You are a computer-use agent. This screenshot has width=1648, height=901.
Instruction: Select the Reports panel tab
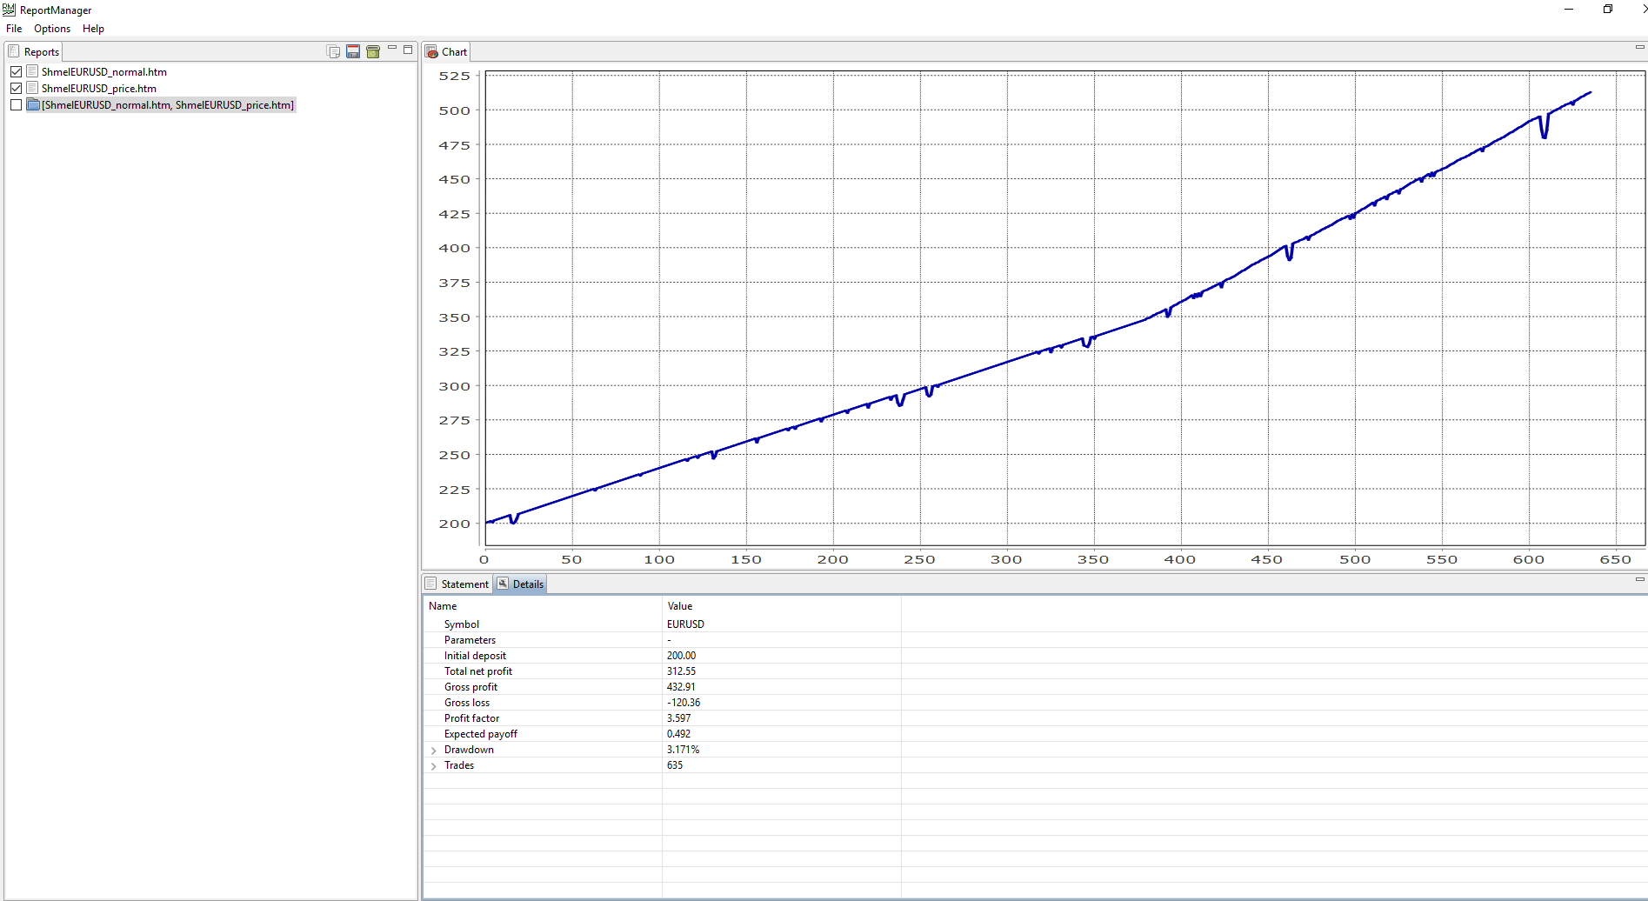34,51
